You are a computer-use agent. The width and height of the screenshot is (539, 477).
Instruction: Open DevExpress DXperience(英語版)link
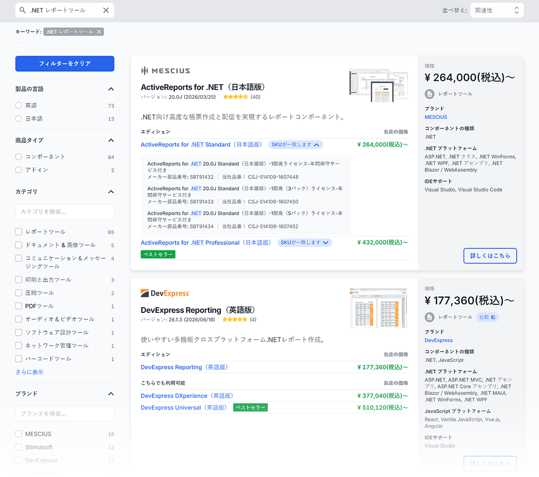click(x=188, y=395)
